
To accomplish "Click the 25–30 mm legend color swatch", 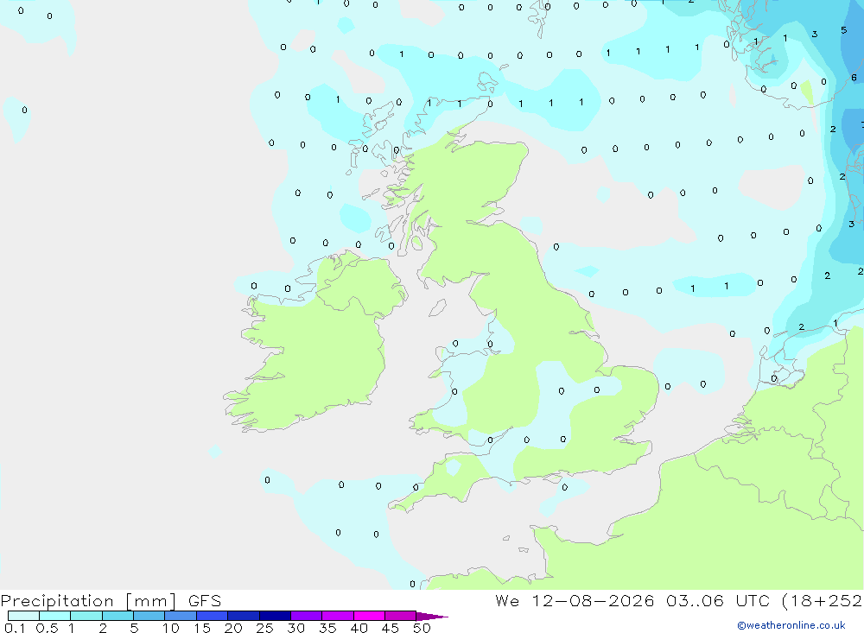I will point(275,616).
